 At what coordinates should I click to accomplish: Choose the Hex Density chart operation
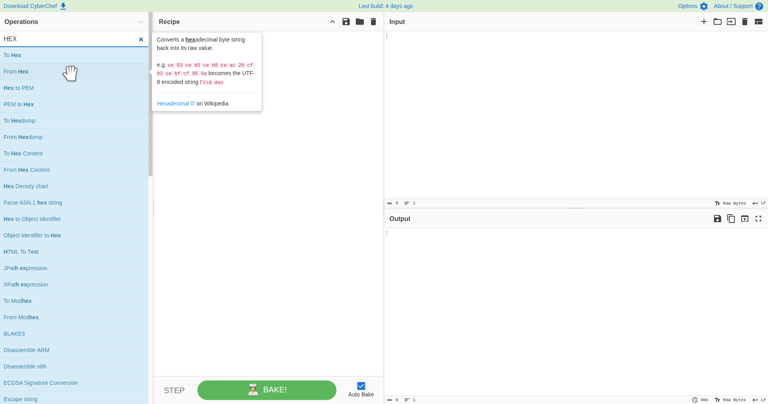click(x=74, y=186)
